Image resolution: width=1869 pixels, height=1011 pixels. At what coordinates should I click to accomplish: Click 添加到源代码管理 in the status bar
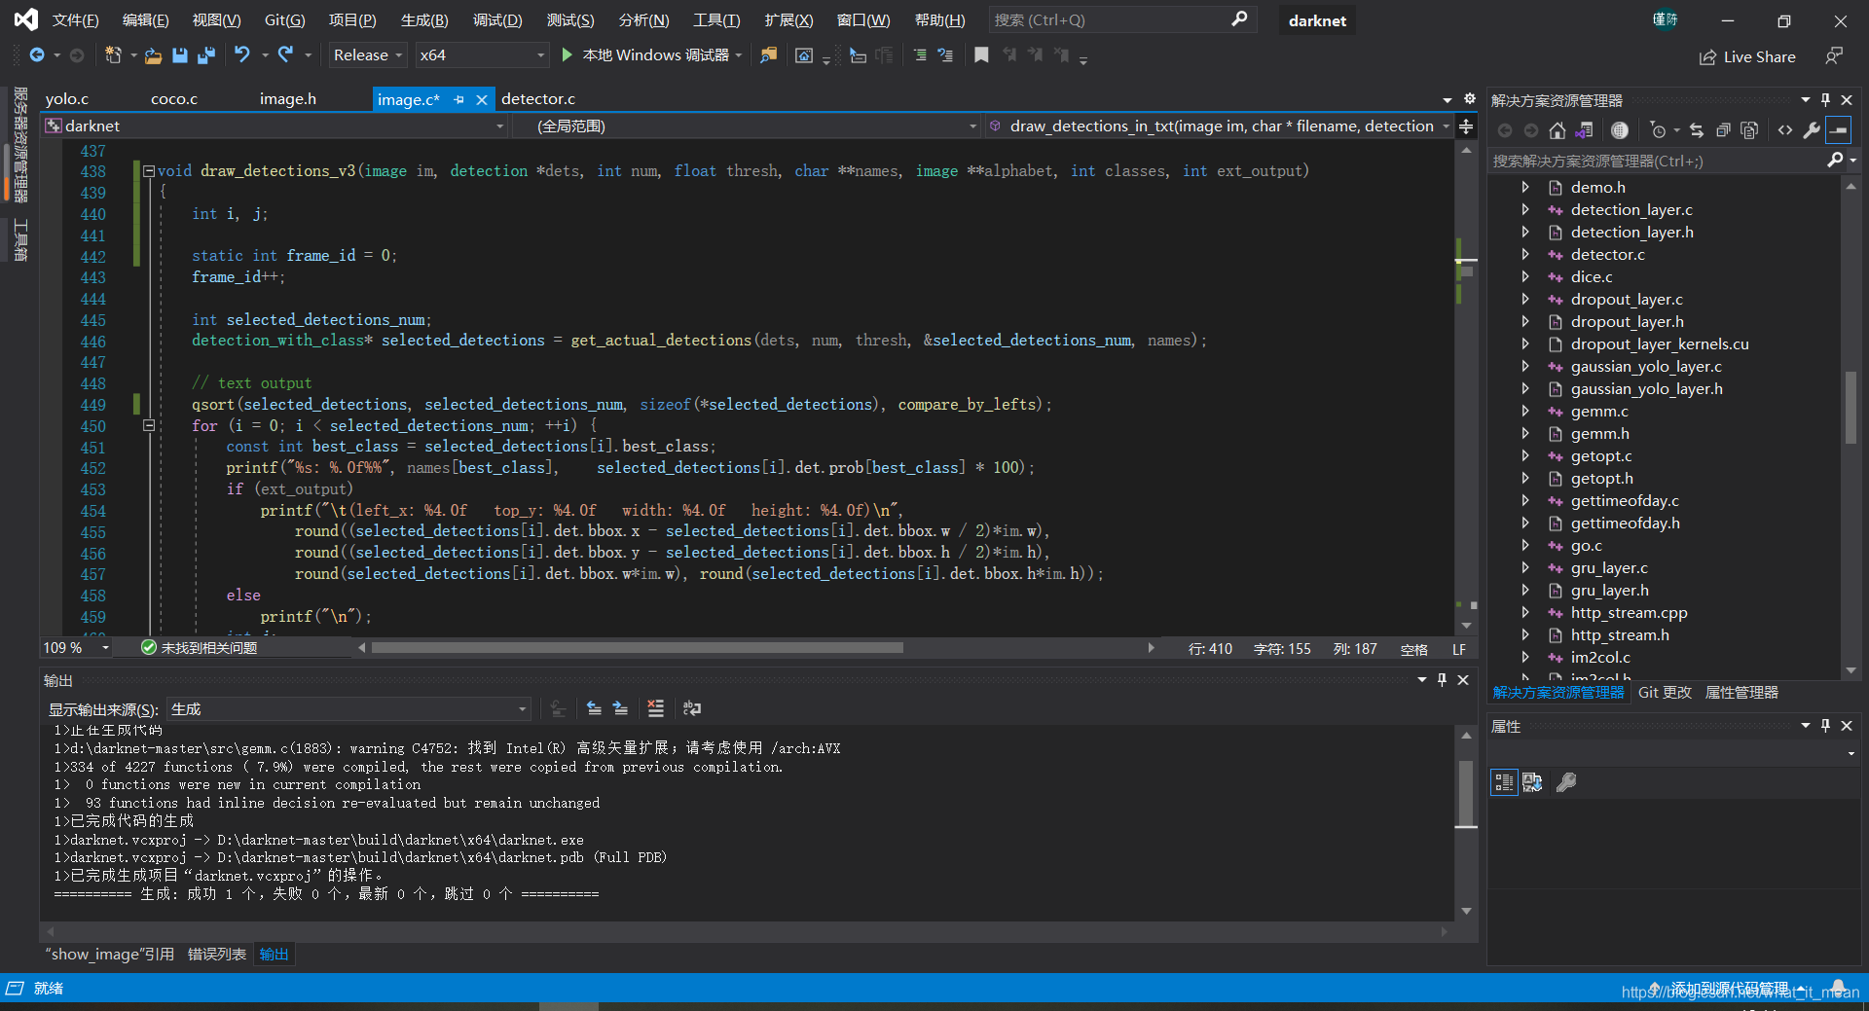[x=1730, y=989]
